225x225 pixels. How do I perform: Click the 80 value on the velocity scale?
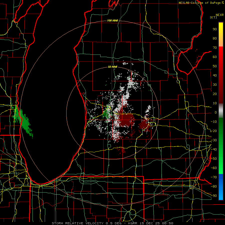pos(215,38)
